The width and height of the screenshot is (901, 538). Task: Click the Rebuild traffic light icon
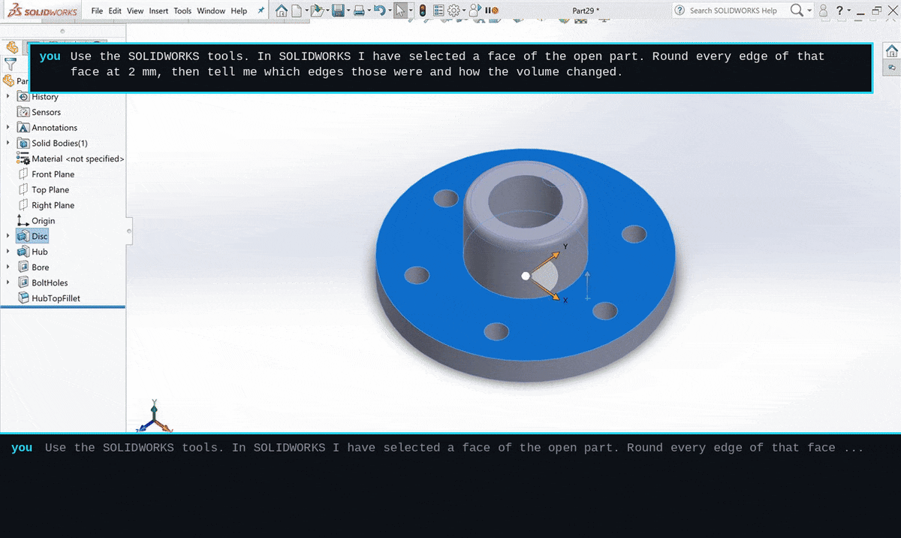(x=422, y=11)
